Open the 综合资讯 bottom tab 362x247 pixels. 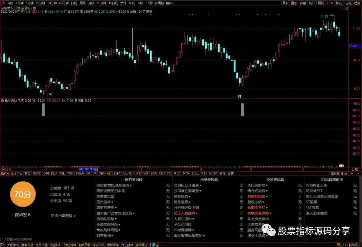coord(99,245)
